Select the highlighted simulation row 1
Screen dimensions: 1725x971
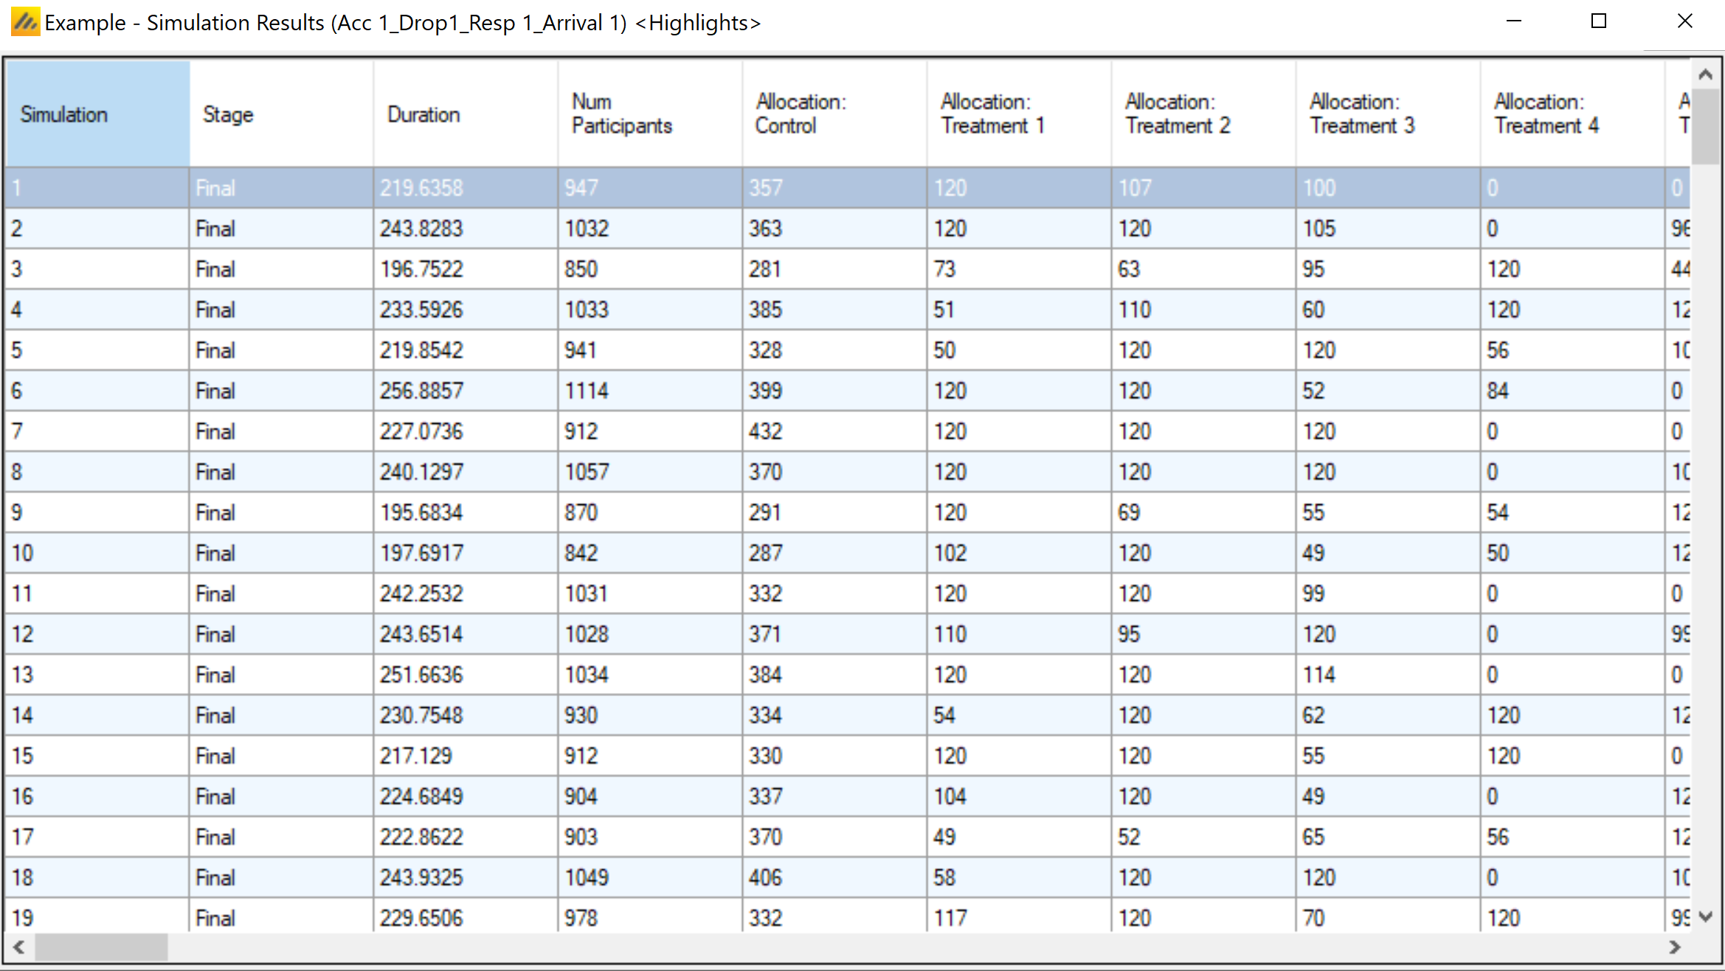click(x=96, y=188)
